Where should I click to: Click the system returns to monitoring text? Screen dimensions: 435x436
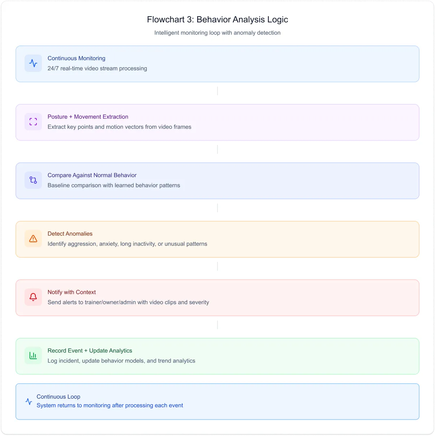click(110, 405)
